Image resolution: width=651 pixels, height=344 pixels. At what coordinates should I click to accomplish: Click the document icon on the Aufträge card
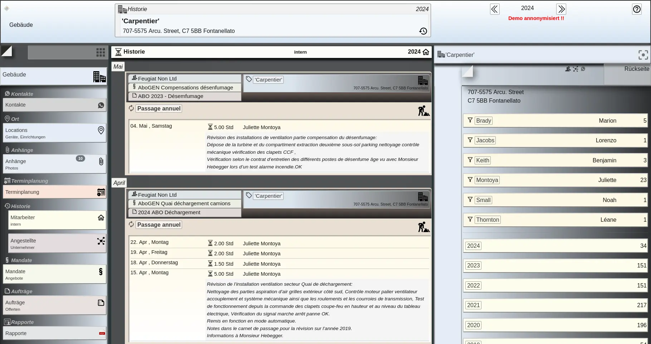coord(101,303)
